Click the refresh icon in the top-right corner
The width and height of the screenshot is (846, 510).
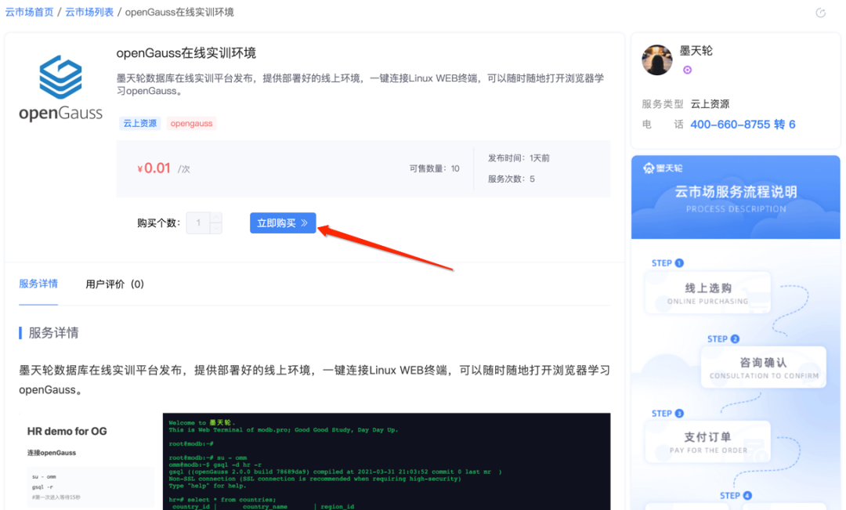coord(820,13)
